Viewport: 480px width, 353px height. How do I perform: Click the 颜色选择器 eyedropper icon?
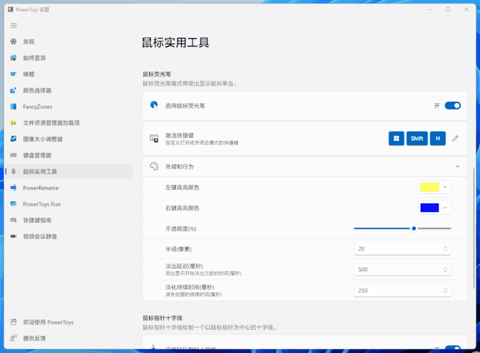click(13, 90)
